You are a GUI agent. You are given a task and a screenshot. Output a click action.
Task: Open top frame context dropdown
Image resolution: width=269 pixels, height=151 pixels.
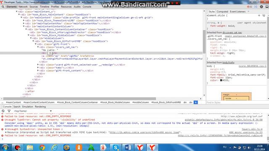click(x=33, y=111)
